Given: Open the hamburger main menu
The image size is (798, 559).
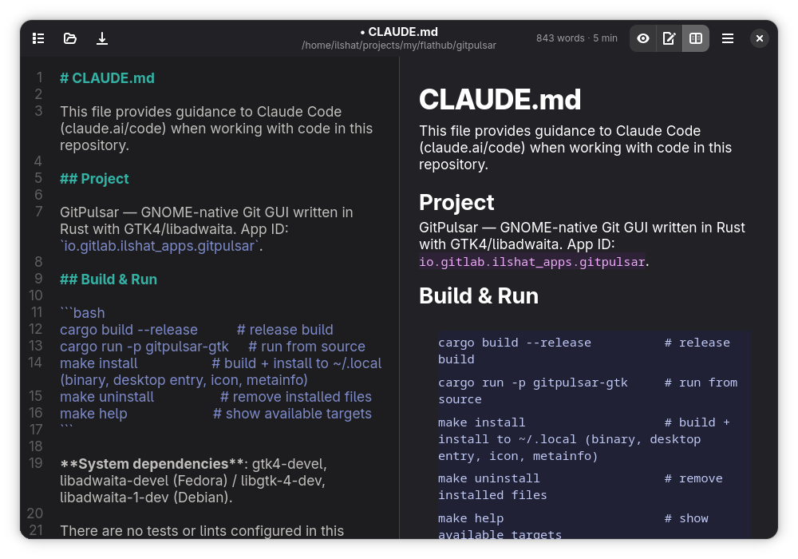Looking at the screenshot, I should pyautogui.click(x=728, y=38).
